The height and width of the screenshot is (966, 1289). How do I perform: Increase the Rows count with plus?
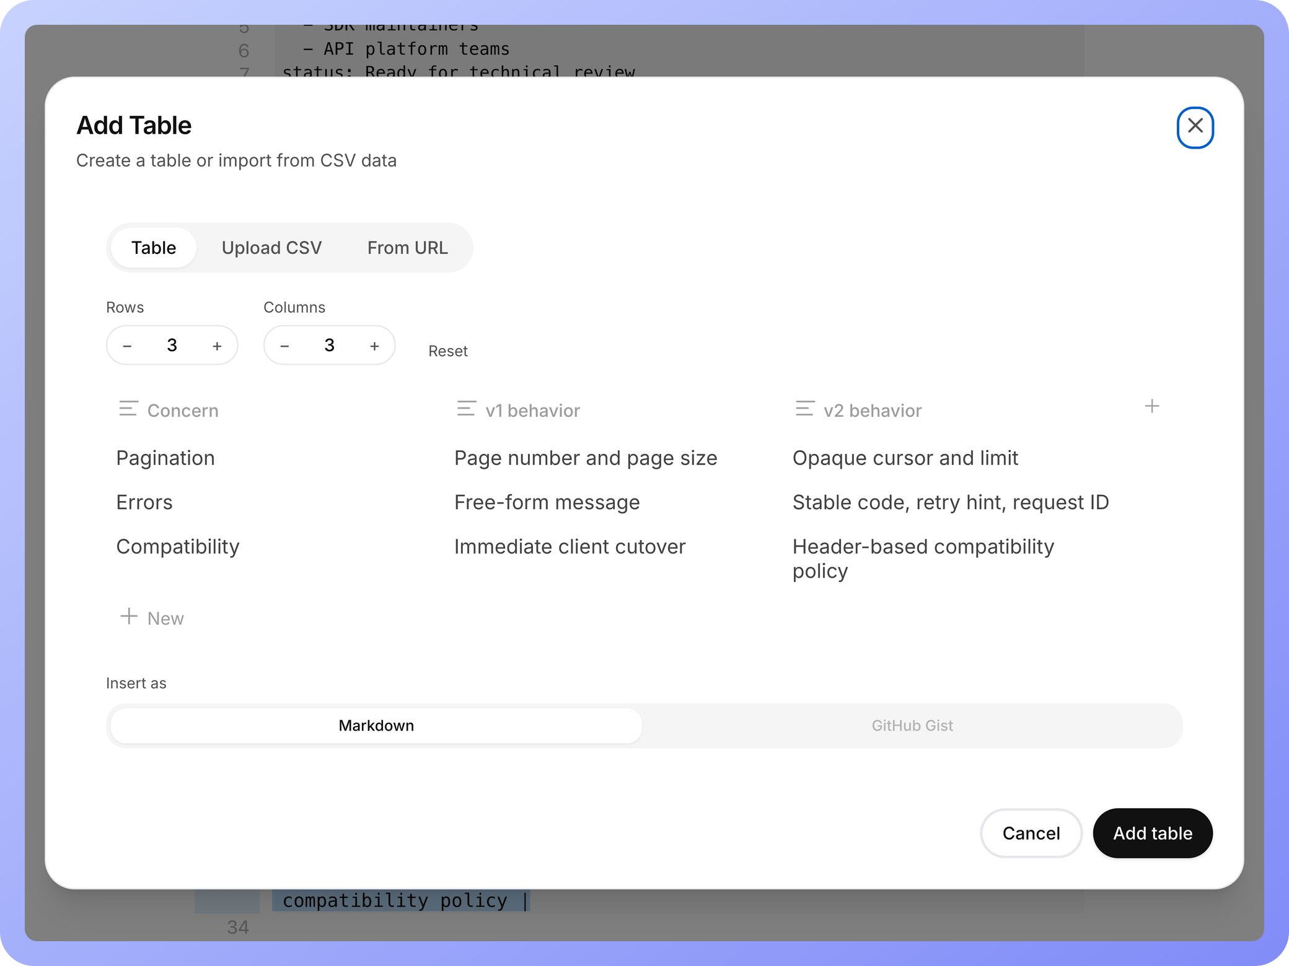pyautogui.click(x=217, y=346)
